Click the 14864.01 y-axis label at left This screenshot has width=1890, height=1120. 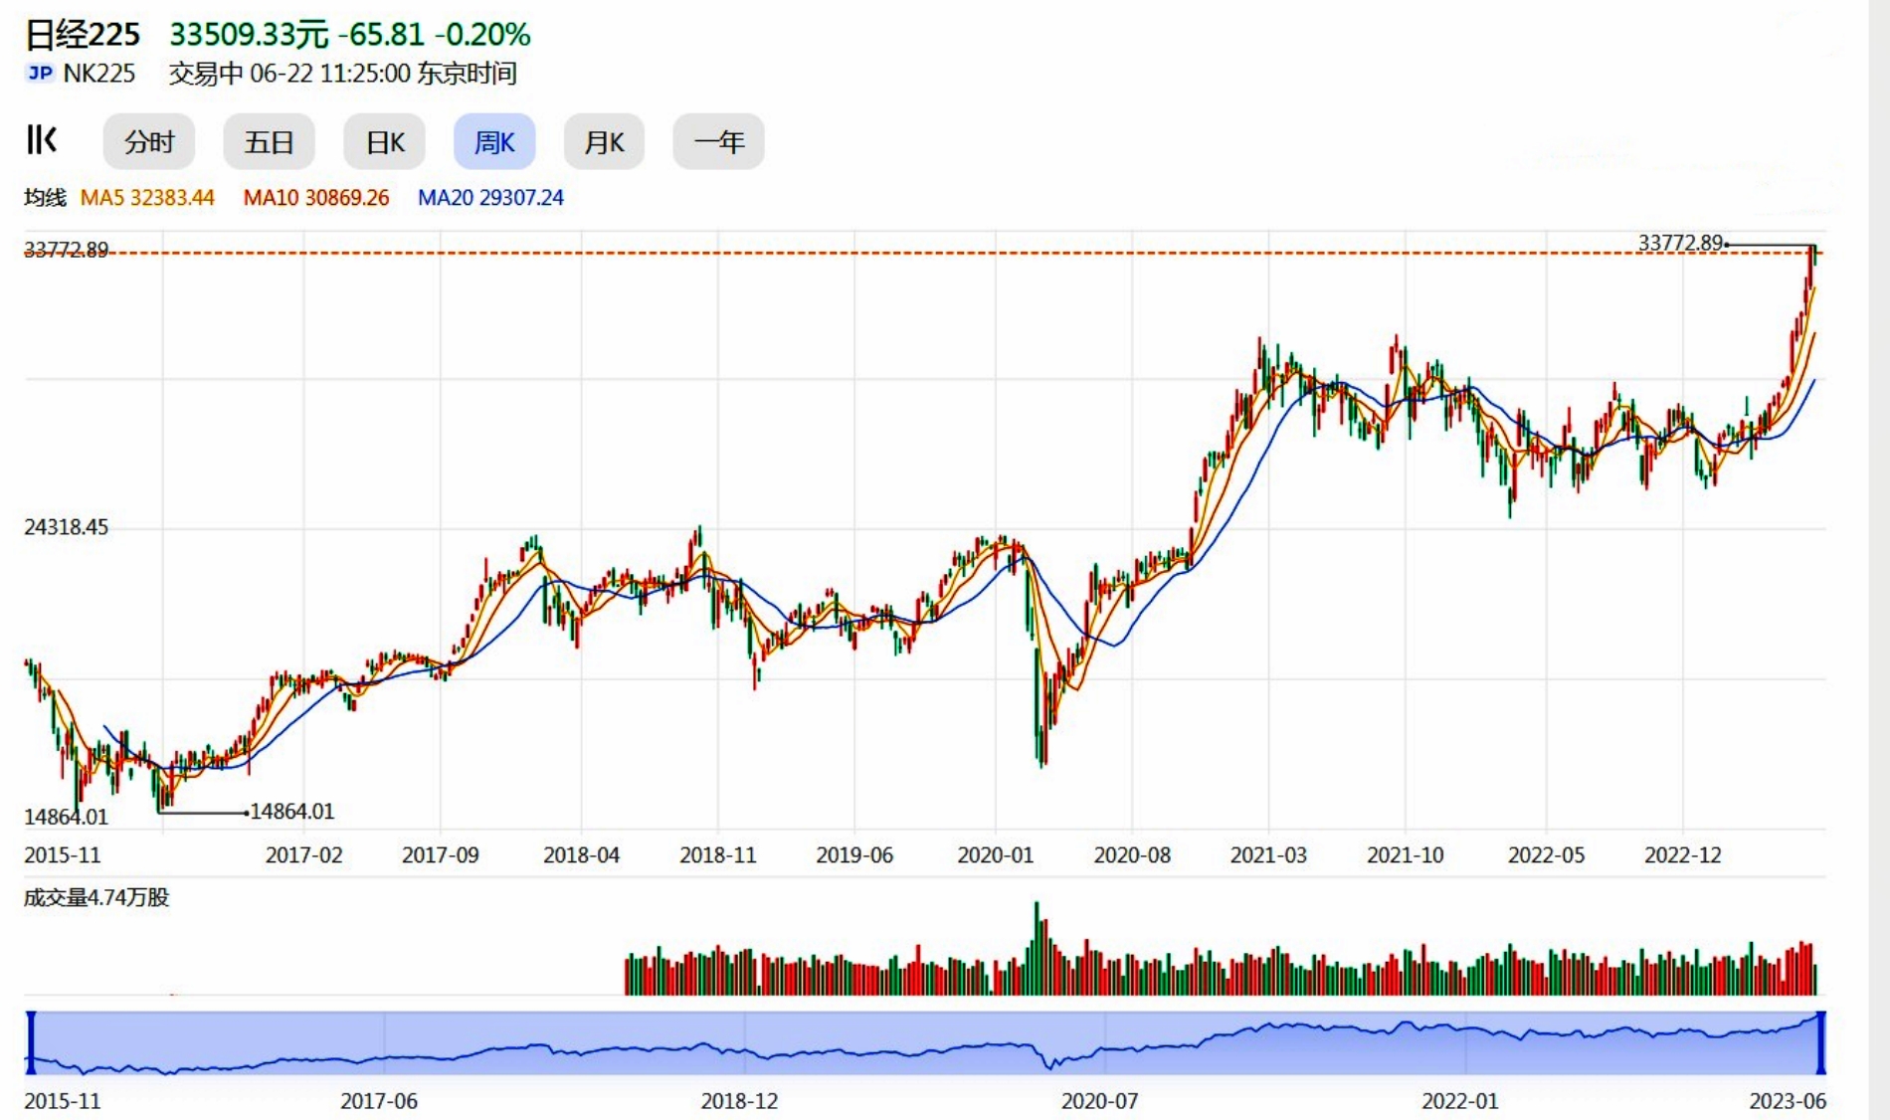coord(66,818)
